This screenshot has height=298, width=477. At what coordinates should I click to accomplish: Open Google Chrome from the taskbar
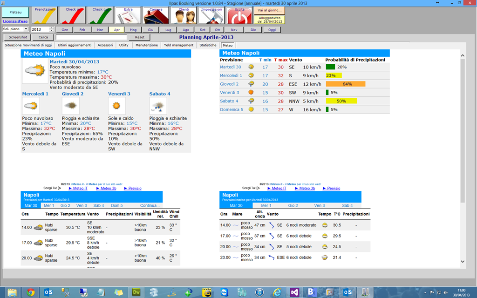(x=30, y=292)
